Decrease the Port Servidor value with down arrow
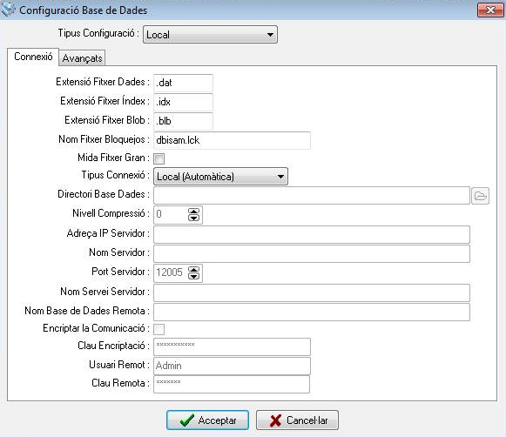Viewport: 506px width, 437px height. pos(193,277)
